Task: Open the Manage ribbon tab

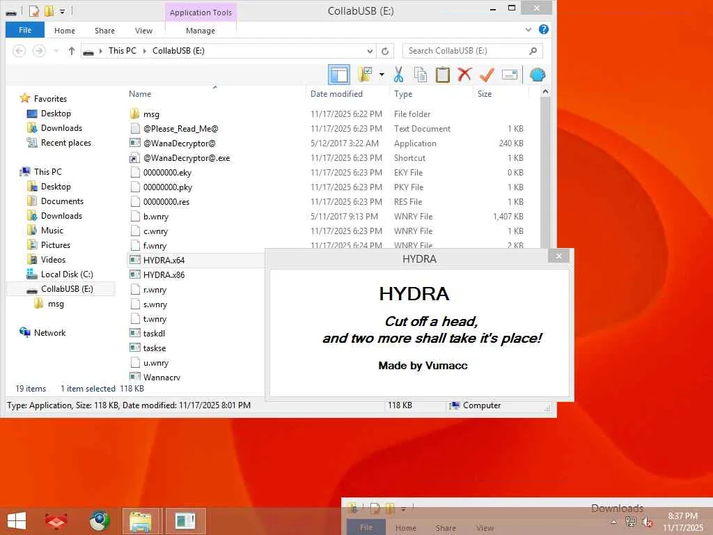Action: click(x=201, y=31)
